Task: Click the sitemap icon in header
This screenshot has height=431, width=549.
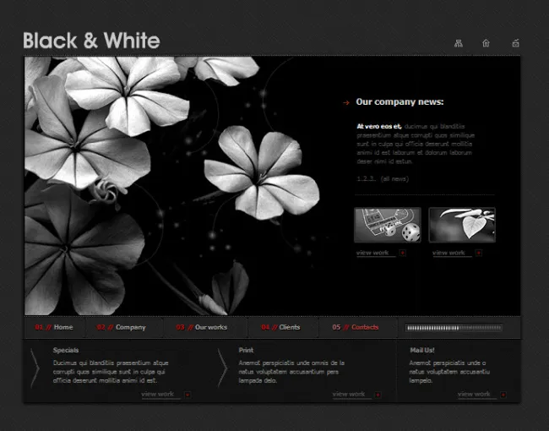Action: point(459,43)
